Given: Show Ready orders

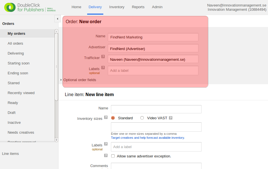Looking at the screenshot, I should pos(13,103).
